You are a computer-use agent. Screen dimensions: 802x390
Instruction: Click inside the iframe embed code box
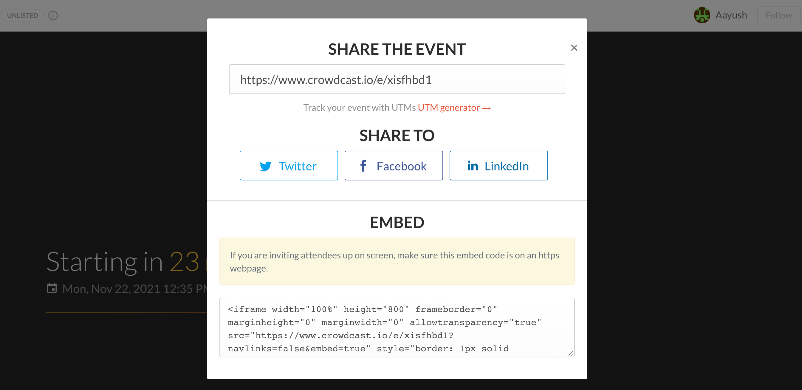(x=397, y=327)
